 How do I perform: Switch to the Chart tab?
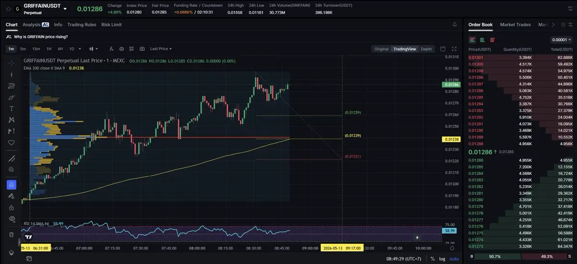pyautogui.click(x=12, y=24)
